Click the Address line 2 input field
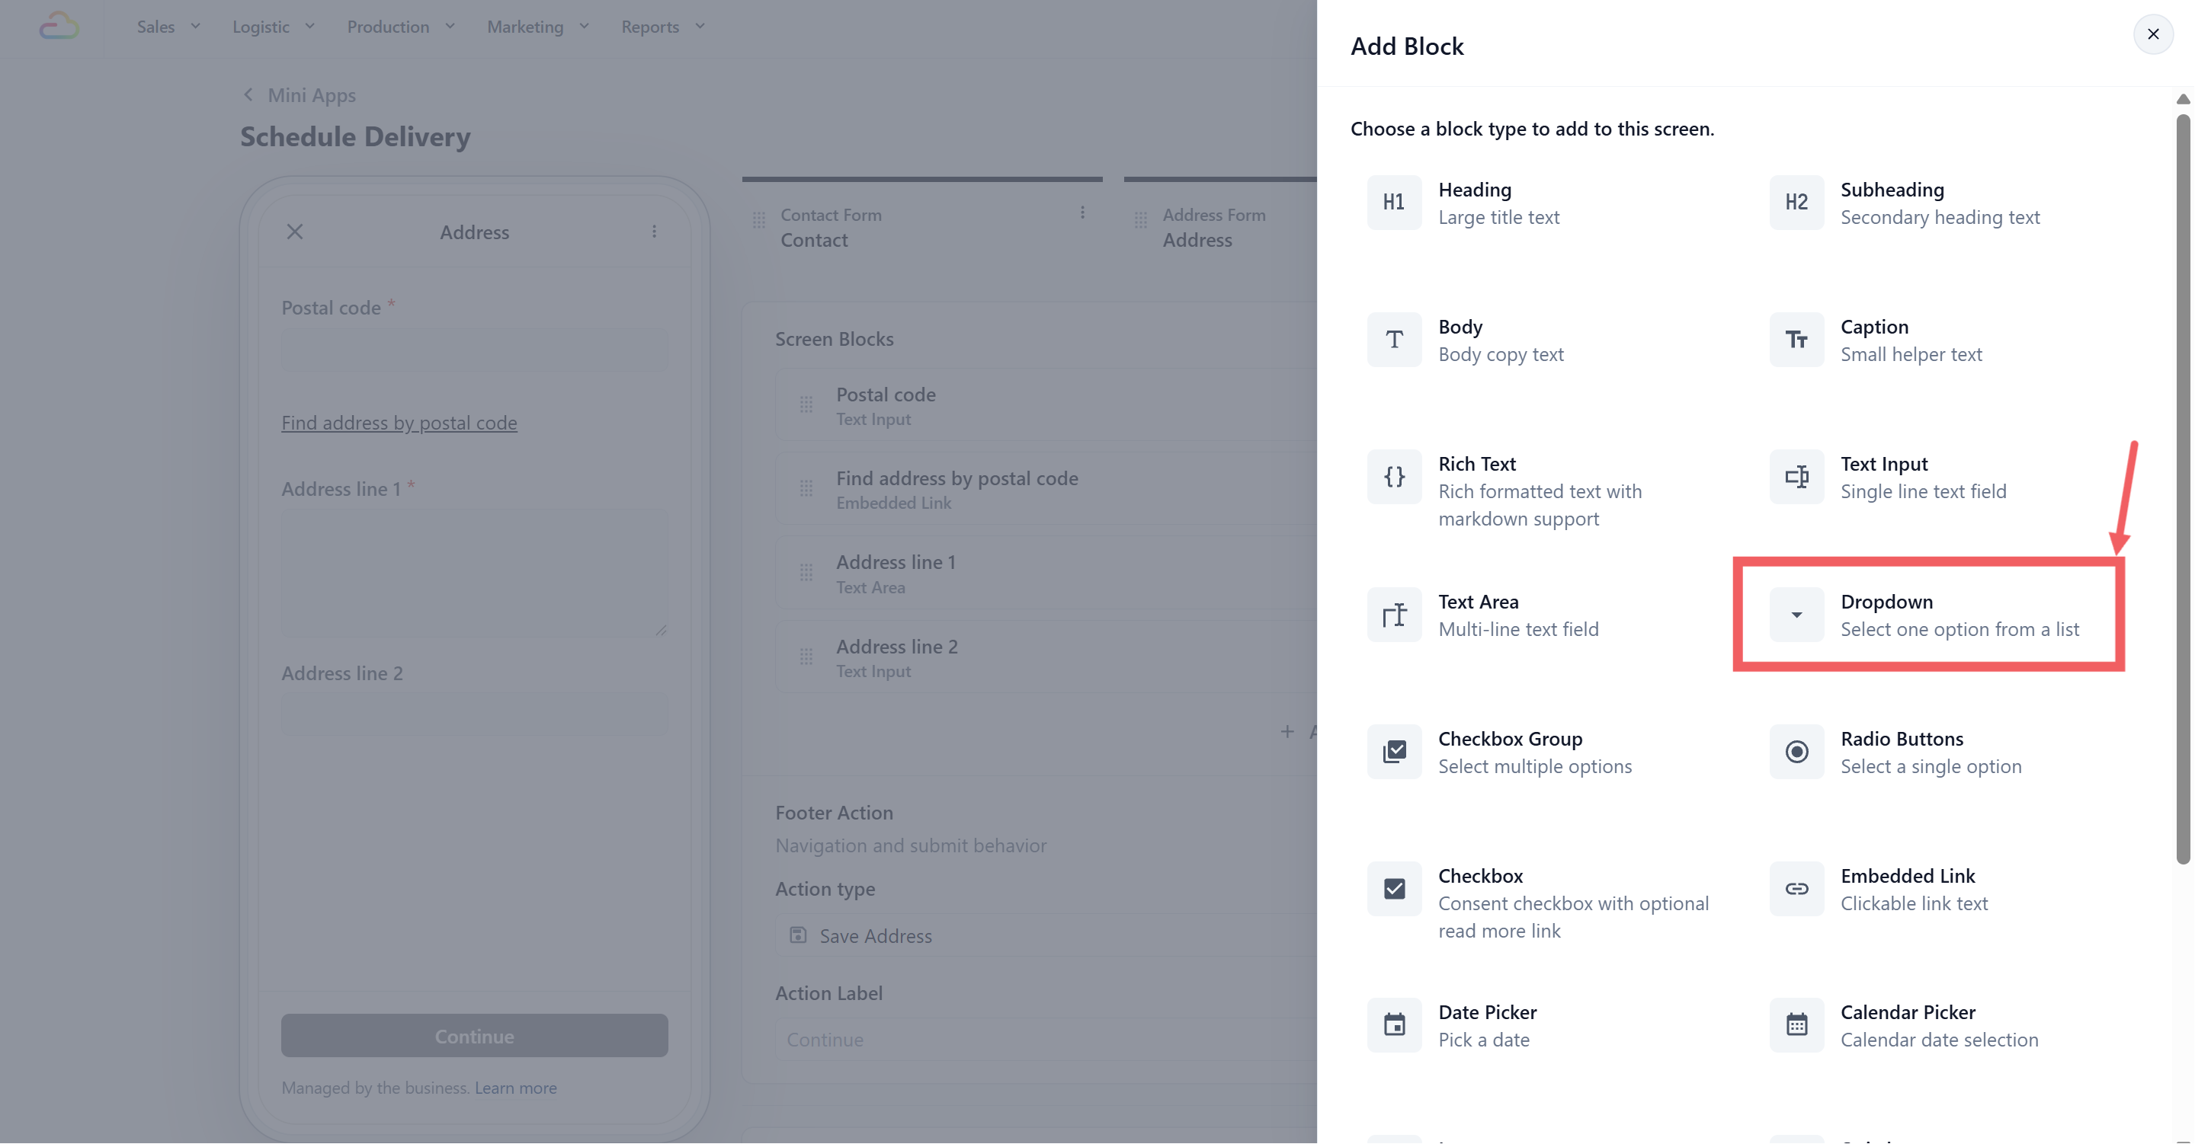The height and width of the screenshot is (1144, 2195). [474, 714]
